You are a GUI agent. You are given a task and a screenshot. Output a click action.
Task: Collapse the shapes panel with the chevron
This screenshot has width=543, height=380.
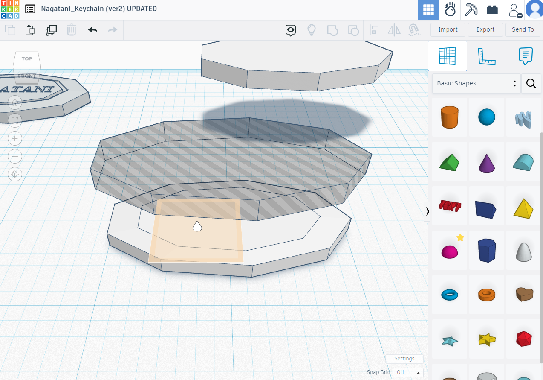click(427, 211)
